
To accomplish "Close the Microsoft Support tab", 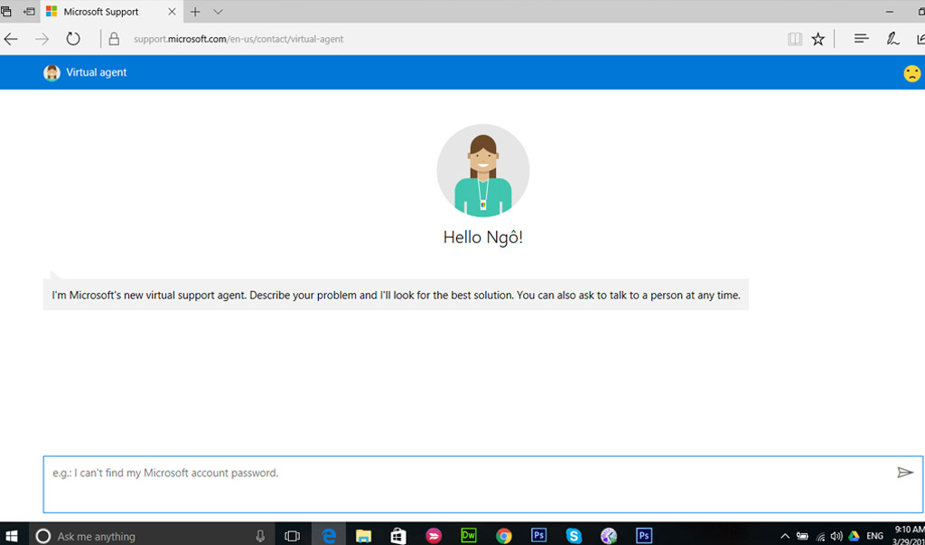I will tap(172, 12).
